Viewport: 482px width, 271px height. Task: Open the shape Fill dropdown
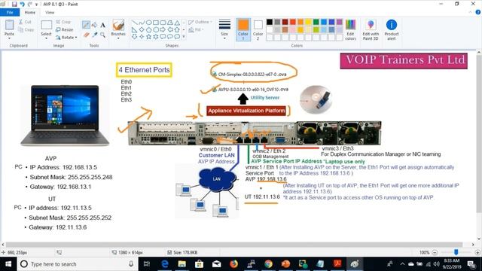pyautogui.click(x=195, y=30)
